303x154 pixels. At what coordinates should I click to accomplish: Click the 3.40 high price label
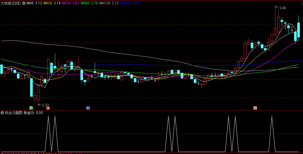pos(283,8)
